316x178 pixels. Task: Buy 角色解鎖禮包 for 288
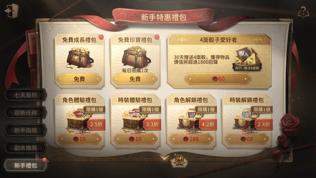point(191,139)
